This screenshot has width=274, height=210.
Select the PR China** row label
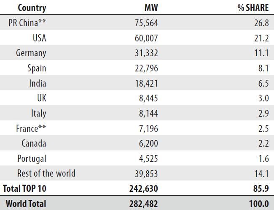pyautogui.click(x=27, y=23)
